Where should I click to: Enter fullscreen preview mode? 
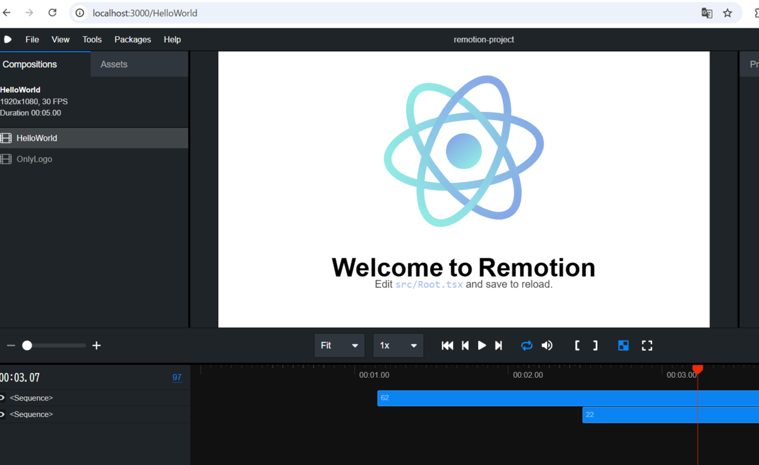coord(647,346)
